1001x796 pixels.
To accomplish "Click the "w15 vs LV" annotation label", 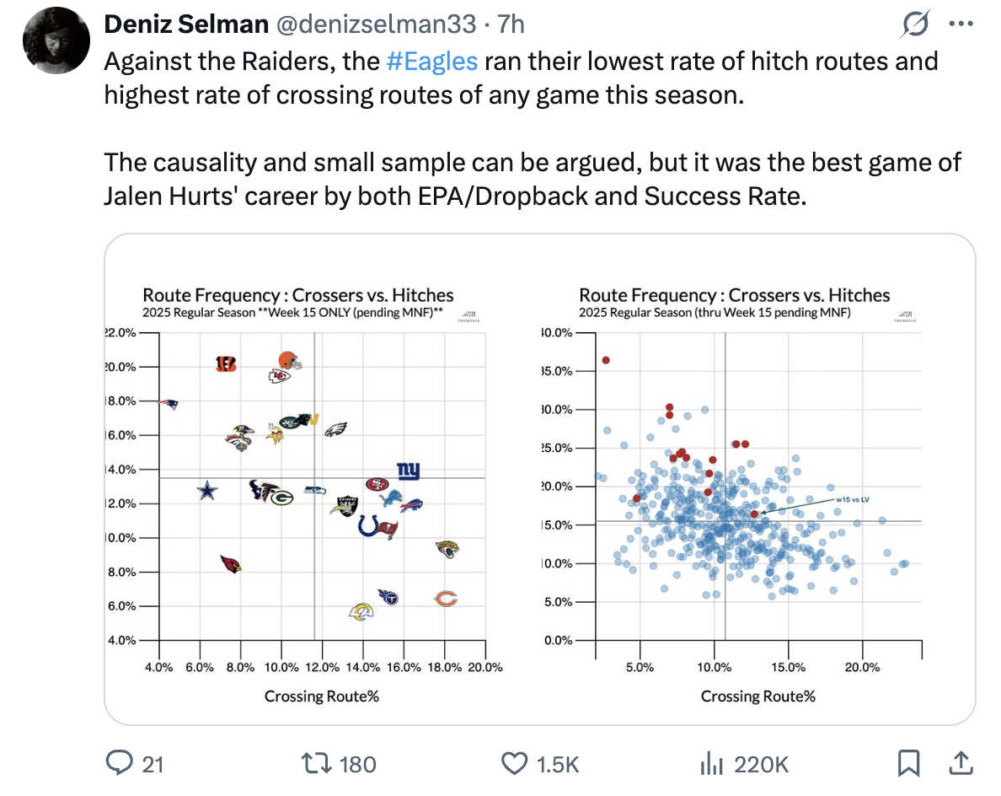I will pyautogui.click(x=852, y=500).
